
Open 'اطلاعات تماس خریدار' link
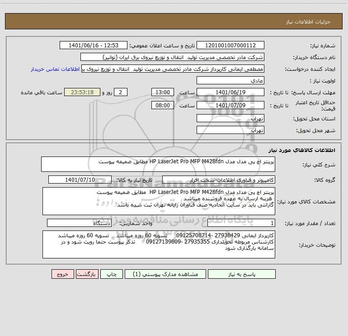point(55,69)
